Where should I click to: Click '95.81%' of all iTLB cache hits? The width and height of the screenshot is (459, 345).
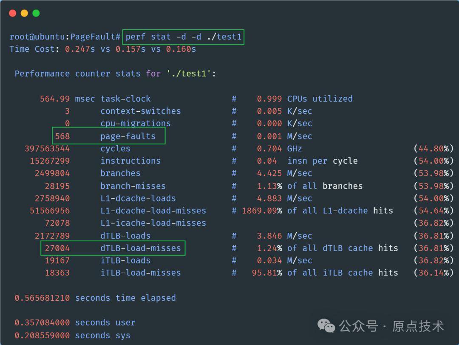pos(267,272)
